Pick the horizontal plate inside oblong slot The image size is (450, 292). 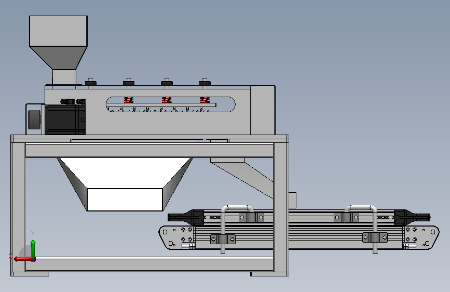click(161, 105)
